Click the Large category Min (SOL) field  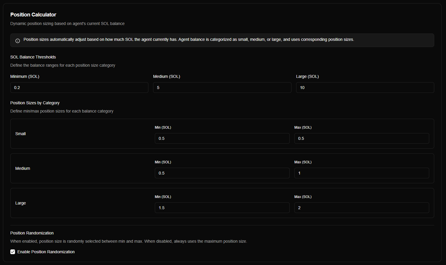(x=222, y=208)
